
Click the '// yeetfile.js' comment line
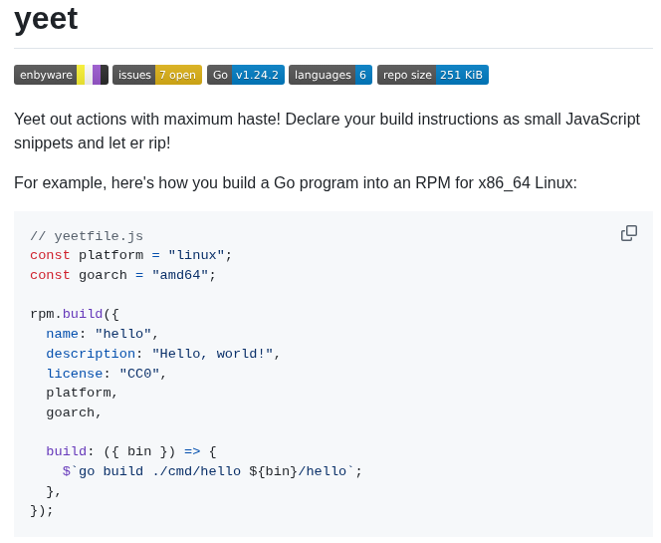coord(87,236)
